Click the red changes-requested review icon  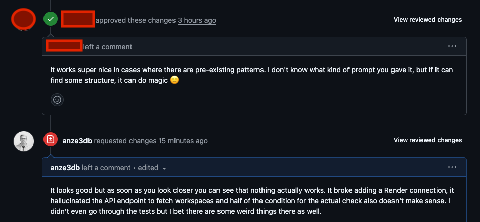click(x=51, y=140)
